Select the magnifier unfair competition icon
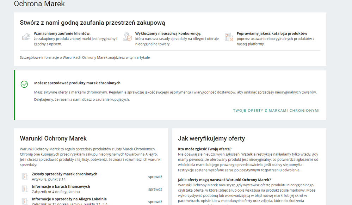This screenshot has width=352, height=205. tap(127, 37)
